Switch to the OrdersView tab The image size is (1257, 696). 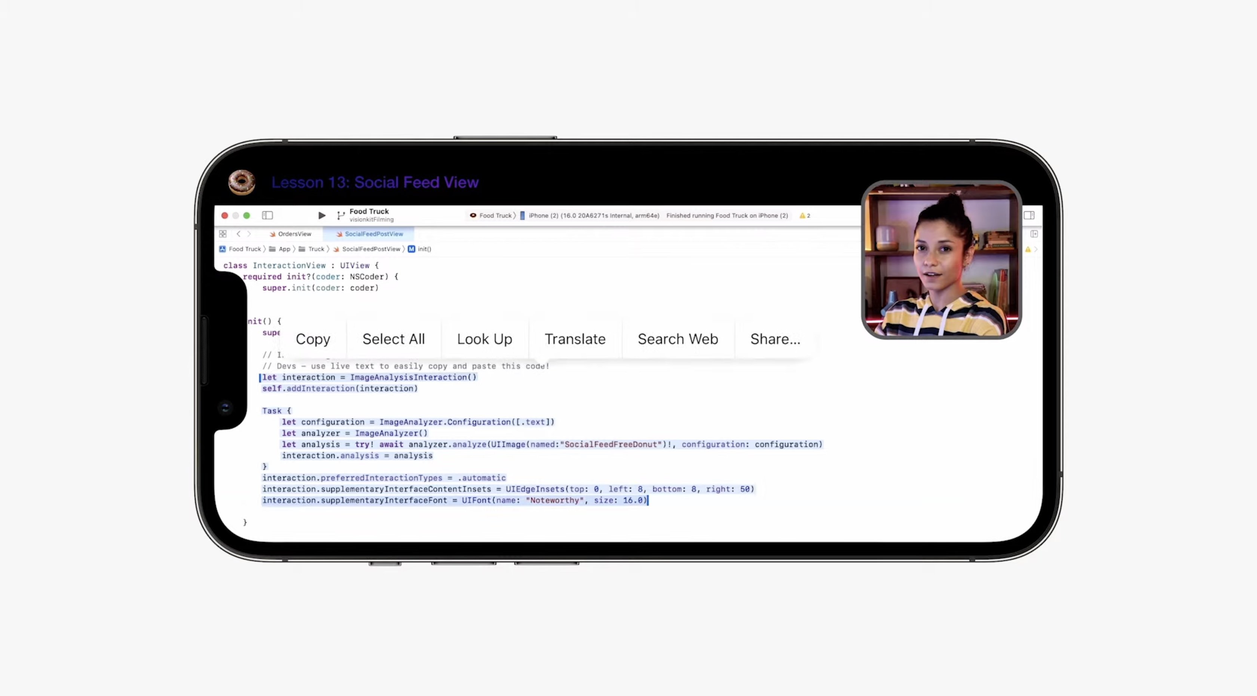click(x=295, y=234)
